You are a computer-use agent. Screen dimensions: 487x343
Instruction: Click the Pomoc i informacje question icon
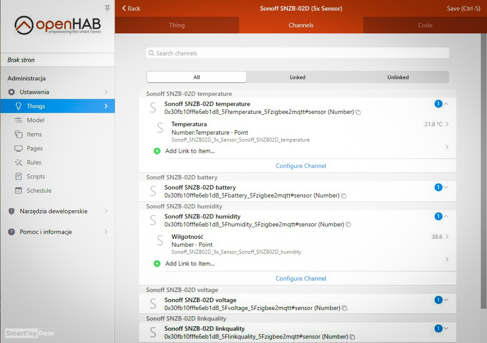pyautogui.click(x=12, y=232)
